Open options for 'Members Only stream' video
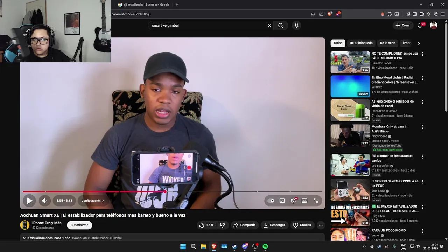 click(x=422, y=127)
